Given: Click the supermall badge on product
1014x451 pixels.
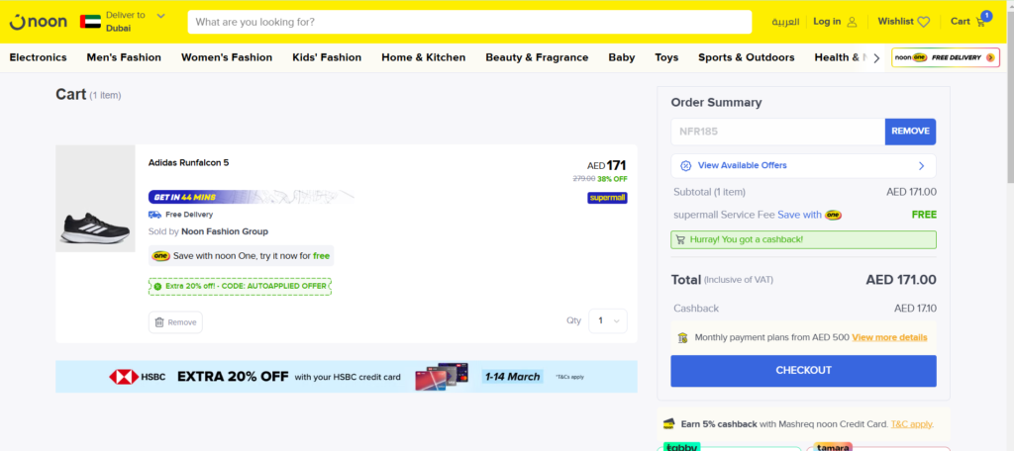Looking at the screenshot, I should click(x=607, y=198).
